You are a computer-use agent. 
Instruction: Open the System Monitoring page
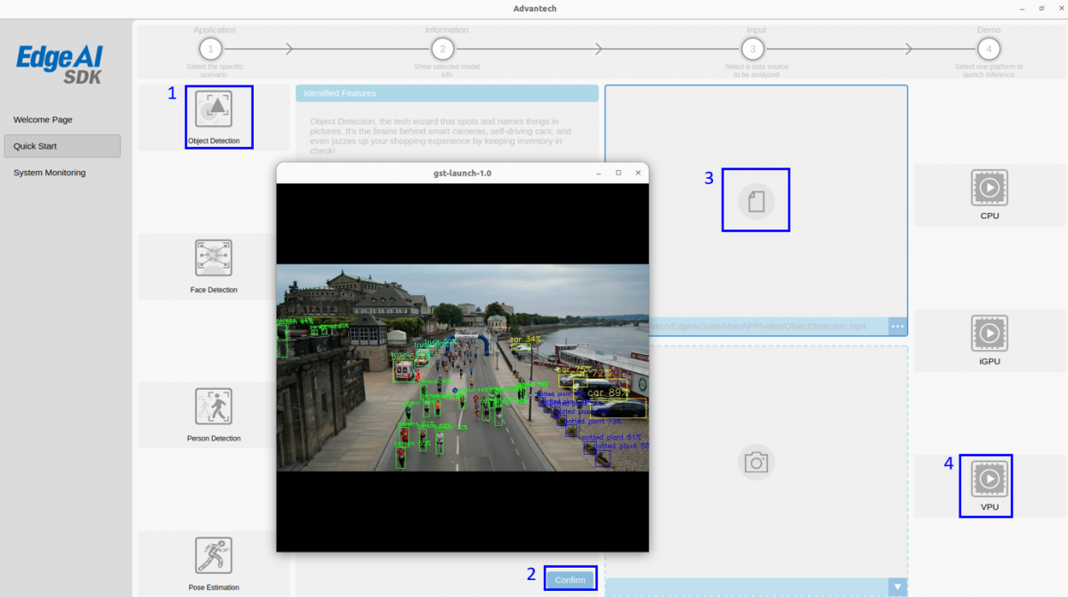61,172
